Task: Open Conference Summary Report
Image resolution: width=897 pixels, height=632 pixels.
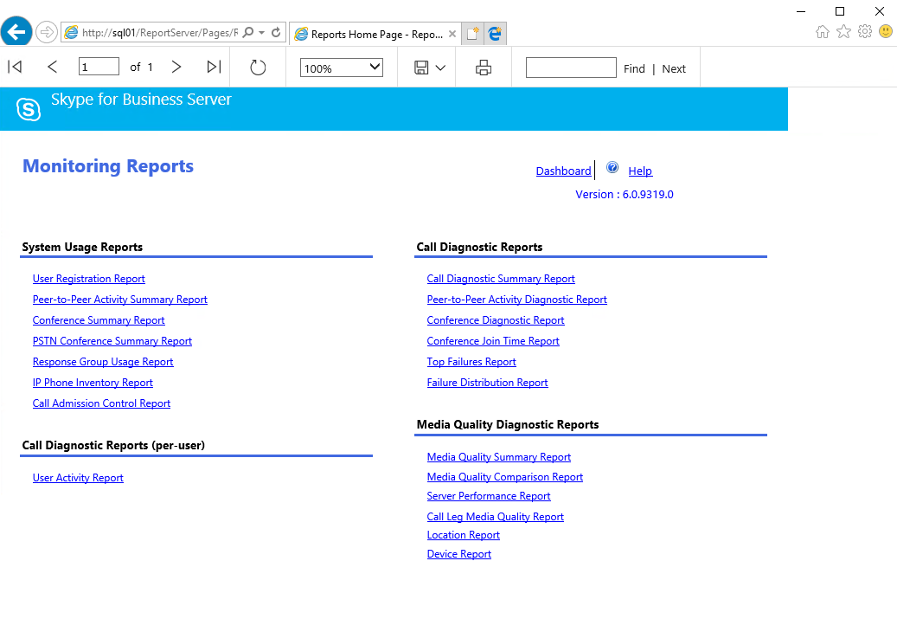Action: tap(99, 320)
